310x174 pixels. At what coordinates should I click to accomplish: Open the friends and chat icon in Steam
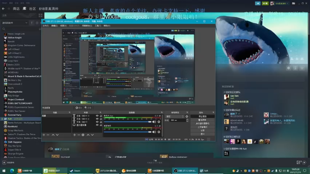(x=304, y=162)
